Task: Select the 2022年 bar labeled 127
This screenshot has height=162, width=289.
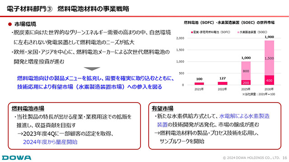Action: click(x=223, y=83)
